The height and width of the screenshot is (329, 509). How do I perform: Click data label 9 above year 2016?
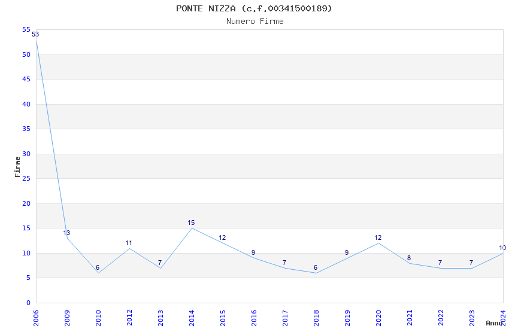253,252
